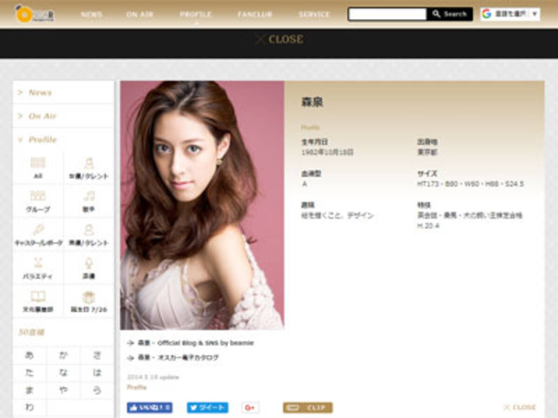Click the Search button with magnifier

pyautogui.click(x=449, y=14)
